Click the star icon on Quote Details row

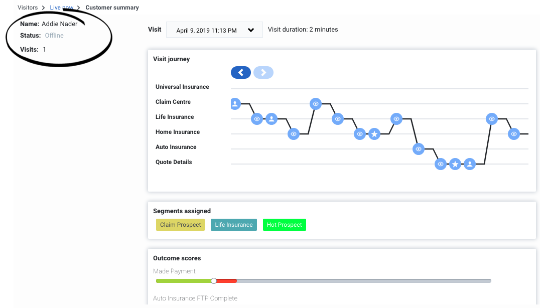455,164
